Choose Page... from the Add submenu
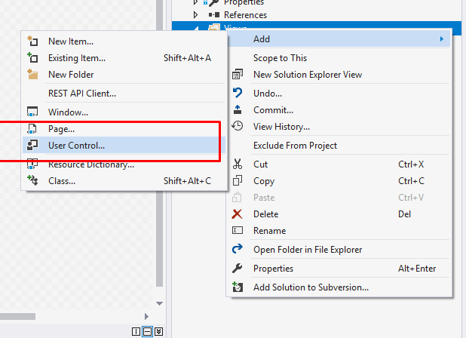Viewport: 466px width, 338px height. click(x=61, y=129)
